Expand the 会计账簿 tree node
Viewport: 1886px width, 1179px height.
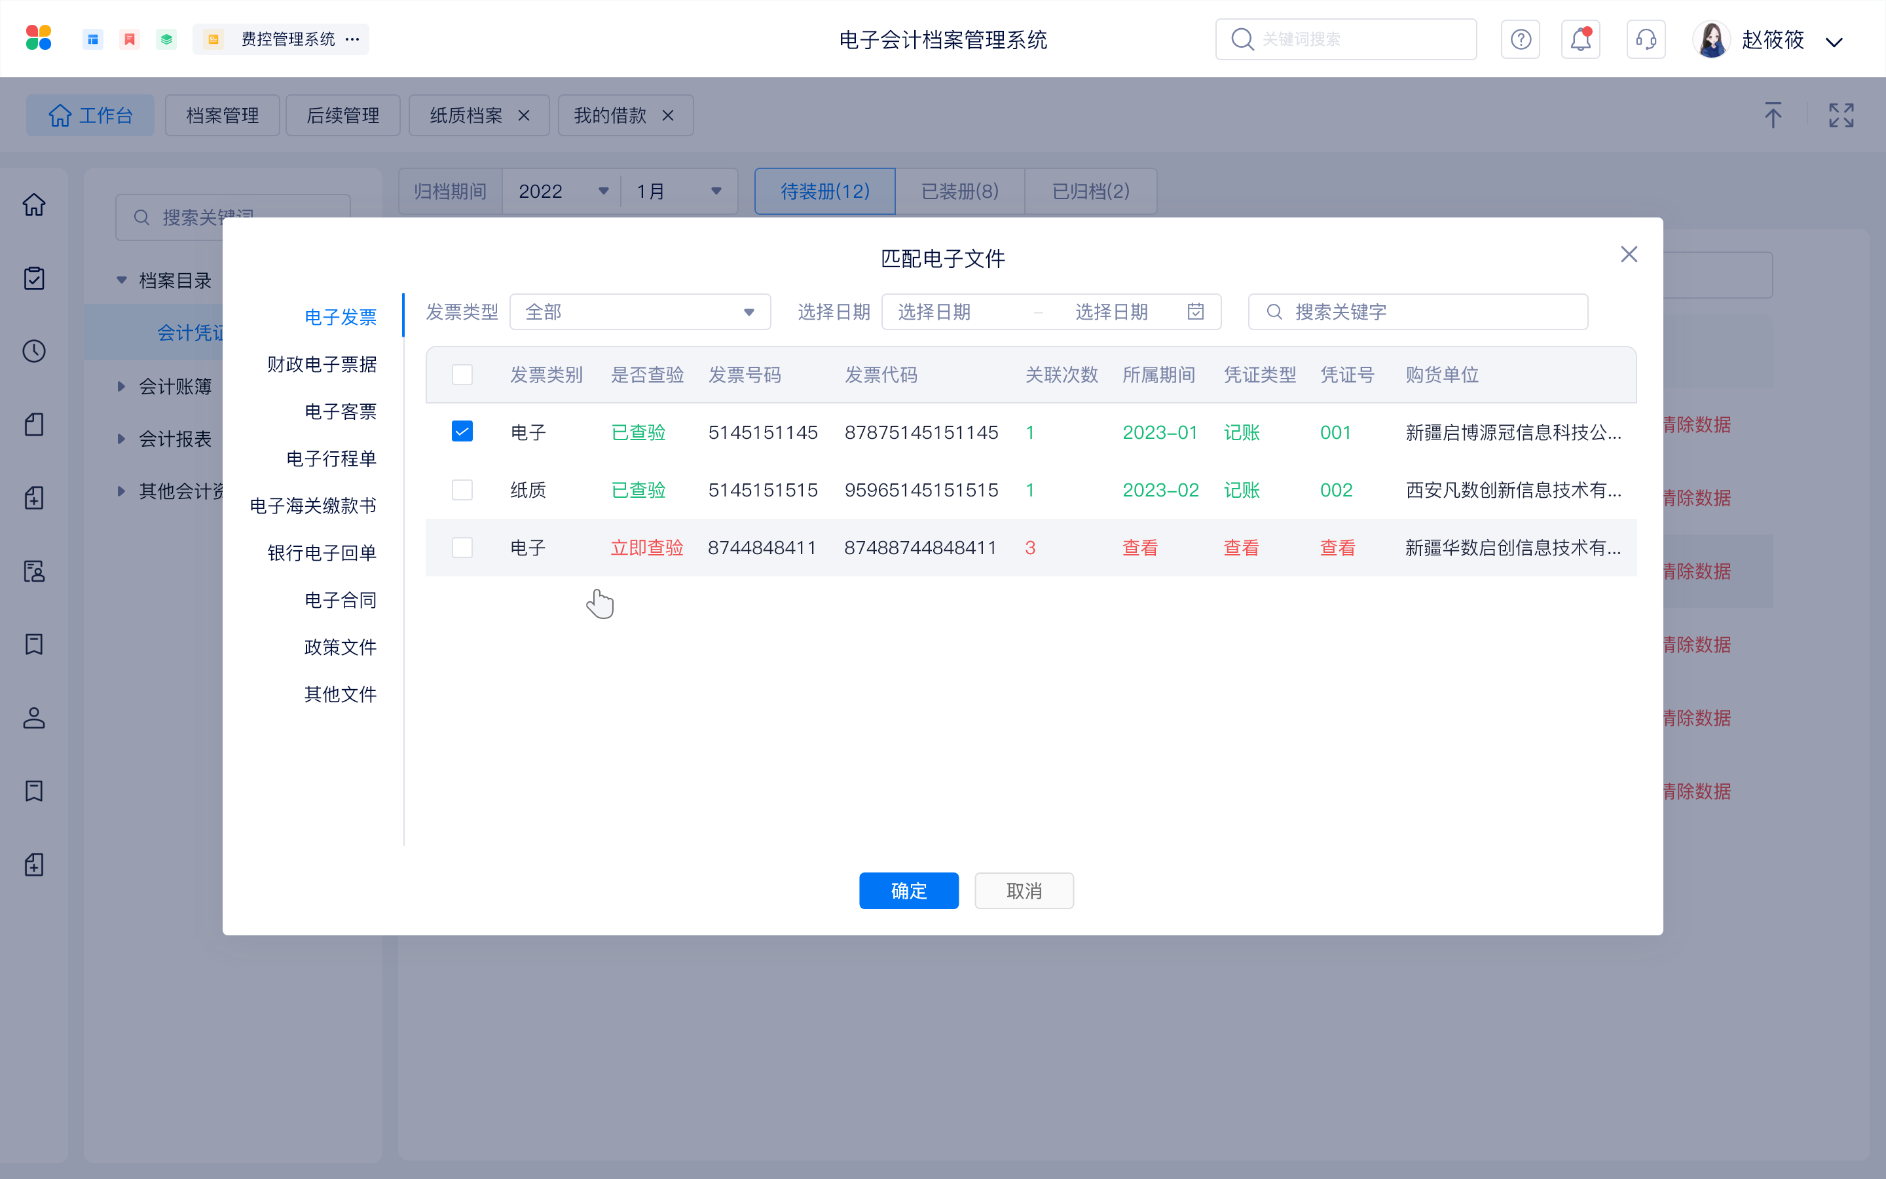[122, 386]
